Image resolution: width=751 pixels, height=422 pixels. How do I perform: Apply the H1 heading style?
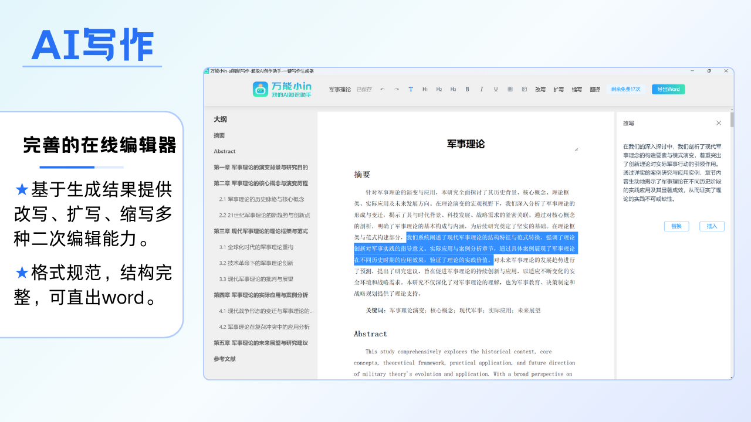click(x=425, y=89)
